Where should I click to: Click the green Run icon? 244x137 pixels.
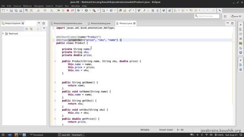(x=86, y=10)
